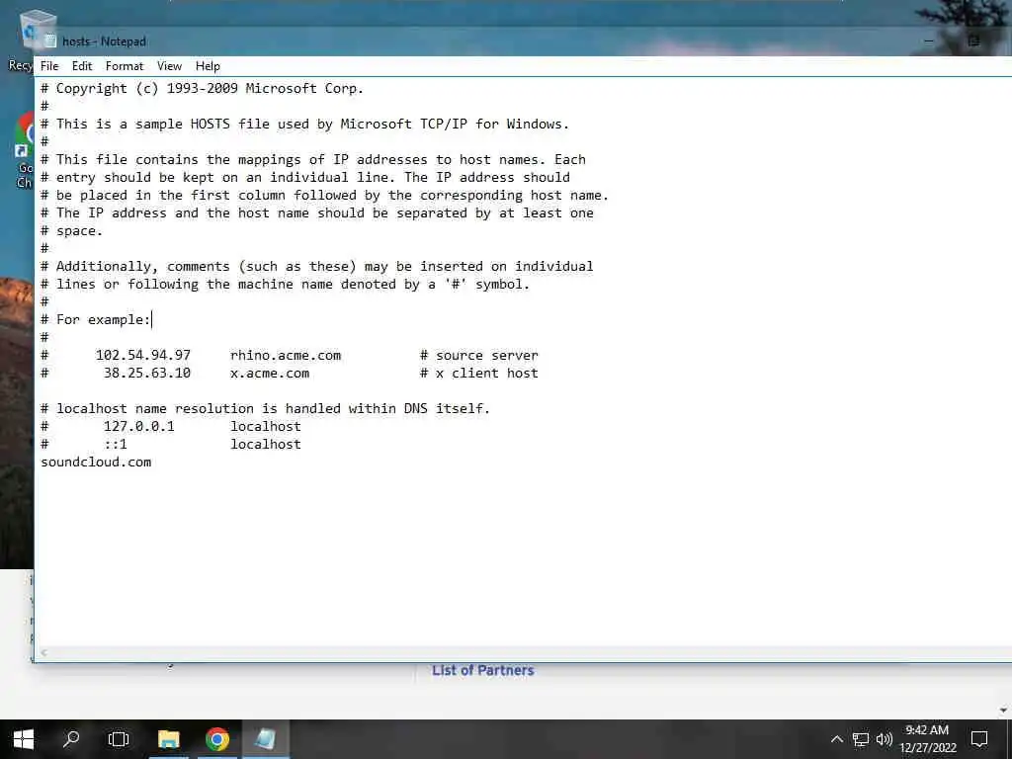Select the Google Chrome desktop shortcut
Image resolution: width=1012 pixels, height=759 pixels.
pyautogui.click(x=24, y=150)
